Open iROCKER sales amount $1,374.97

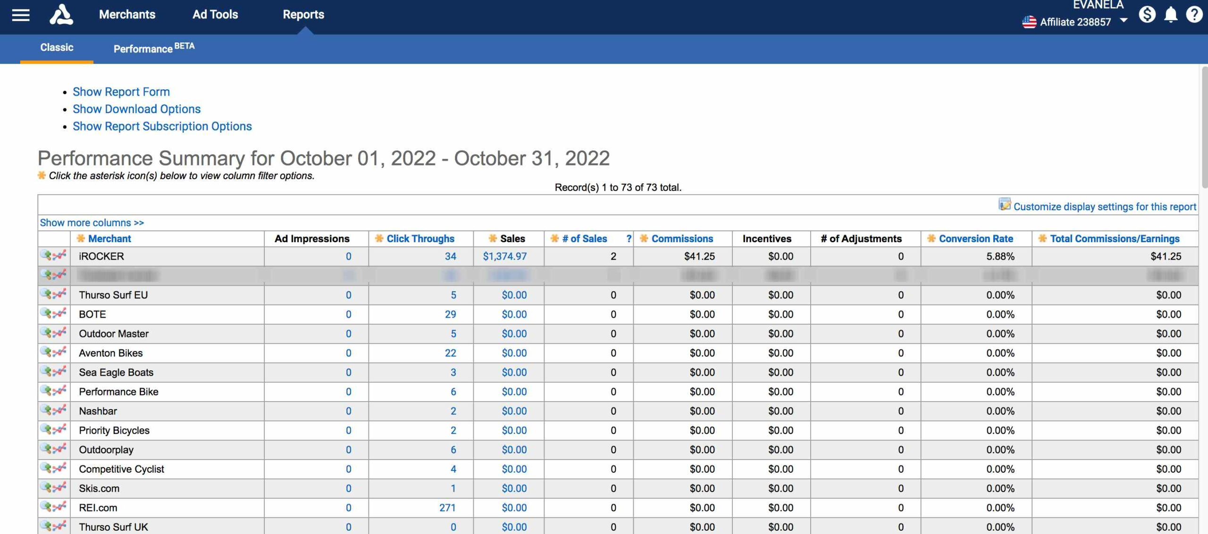tap(505, 256)
